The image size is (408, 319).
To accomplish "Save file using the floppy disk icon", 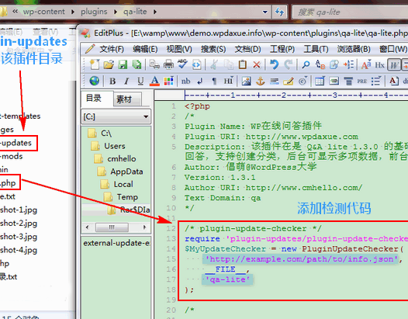I will 123,64.
